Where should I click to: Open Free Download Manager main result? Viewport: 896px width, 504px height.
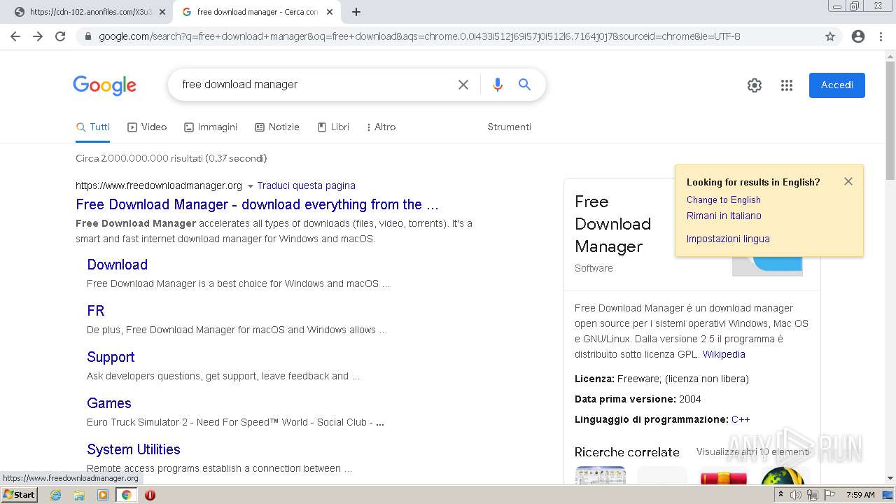coord(257,204)
